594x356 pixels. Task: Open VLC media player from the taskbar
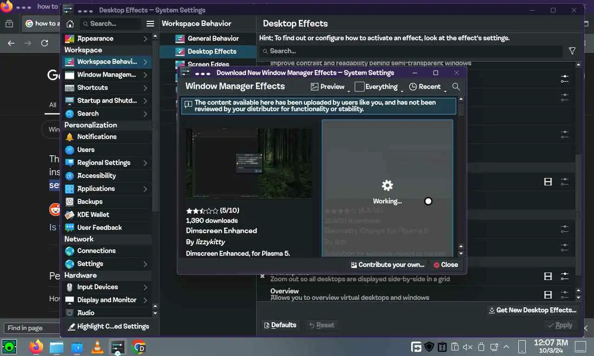point(97,346)
